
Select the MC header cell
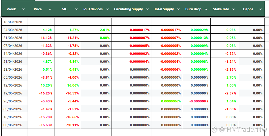coord(68,9)
